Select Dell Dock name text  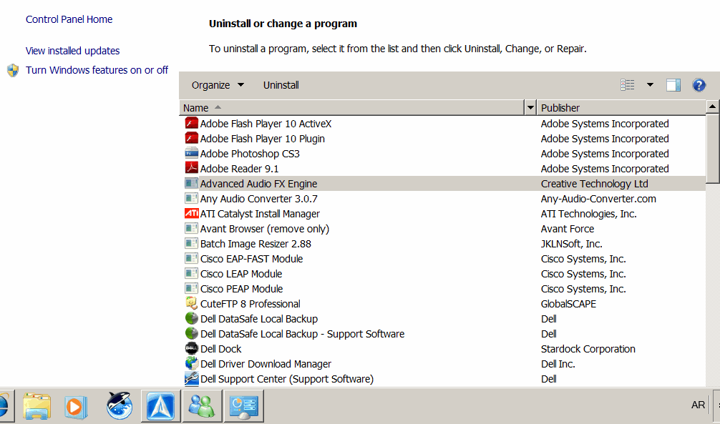click(x=221, y=349)
